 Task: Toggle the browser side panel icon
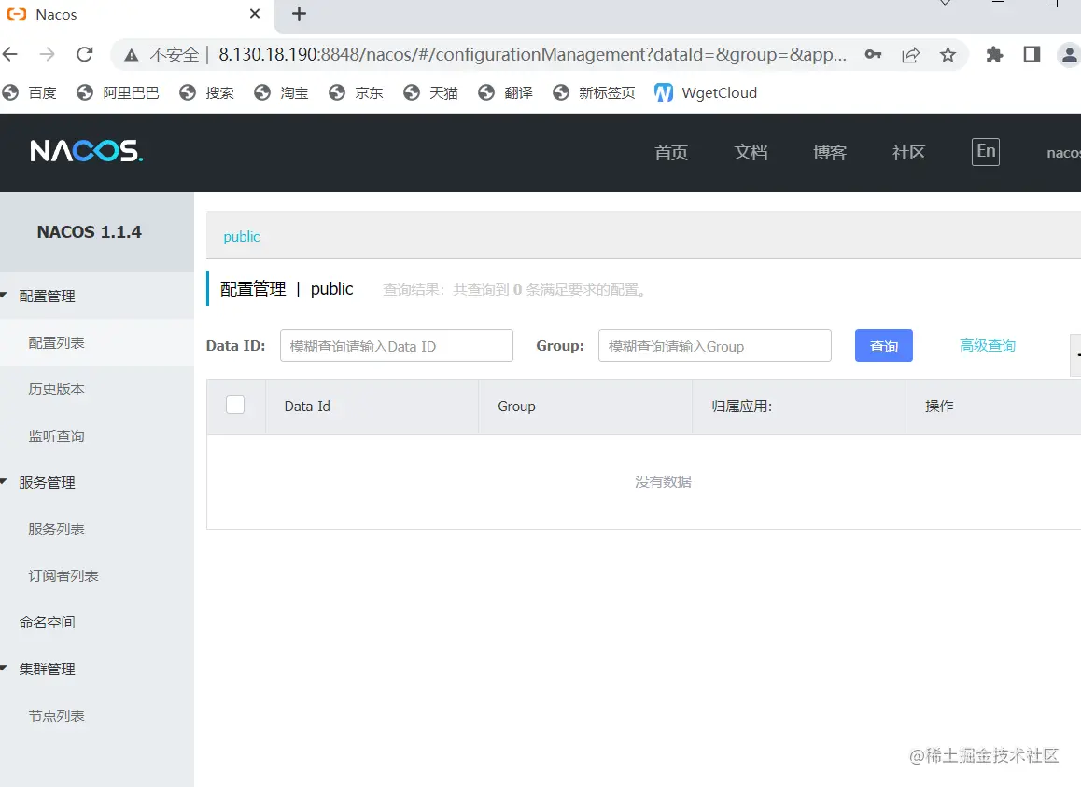click(1032, 54)
